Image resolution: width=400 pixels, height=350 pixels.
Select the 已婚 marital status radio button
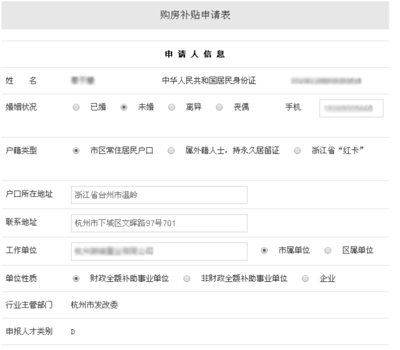point(76,107)
